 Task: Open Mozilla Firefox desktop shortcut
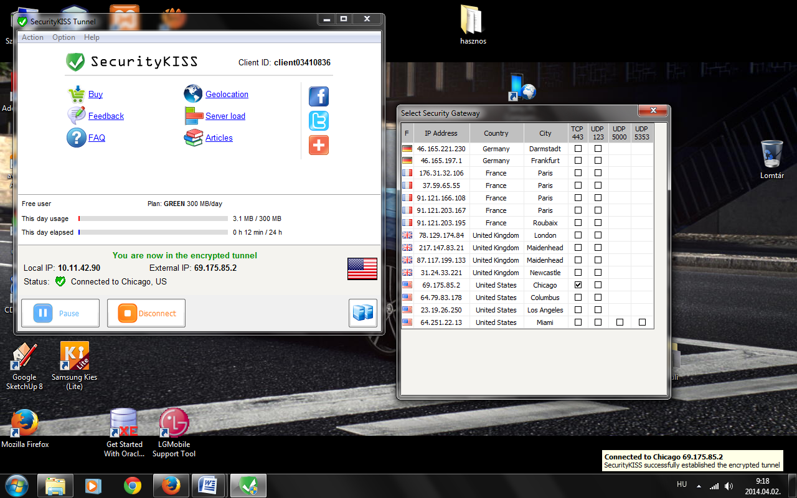point(25,428)
